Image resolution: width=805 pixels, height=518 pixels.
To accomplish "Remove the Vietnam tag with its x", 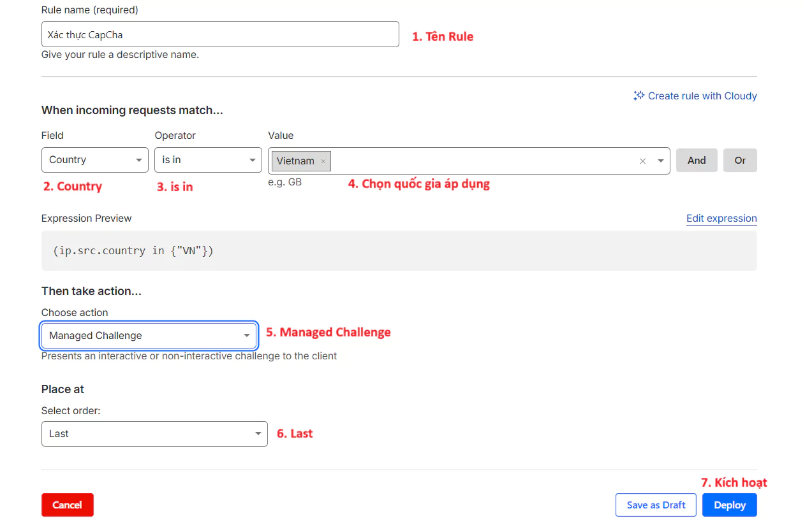I will [x=323, y=161].
